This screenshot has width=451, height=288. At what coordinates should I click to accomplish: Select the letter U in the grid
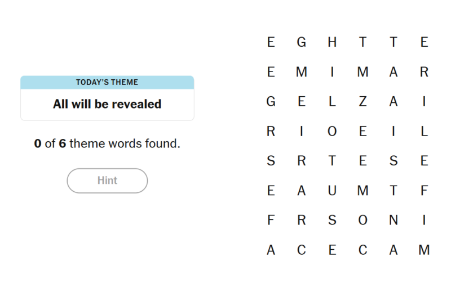332,191
